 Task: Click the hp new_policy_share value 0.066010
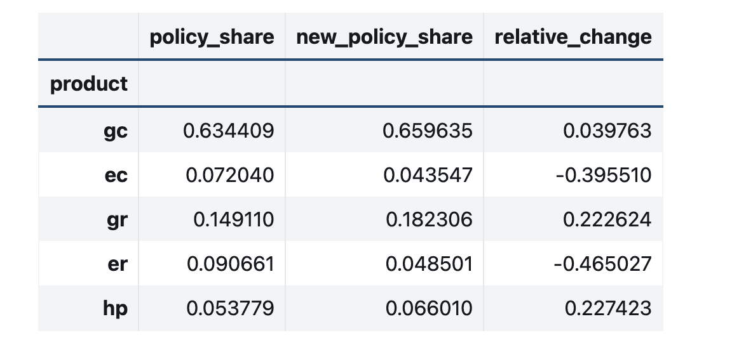tap(428, 308)
